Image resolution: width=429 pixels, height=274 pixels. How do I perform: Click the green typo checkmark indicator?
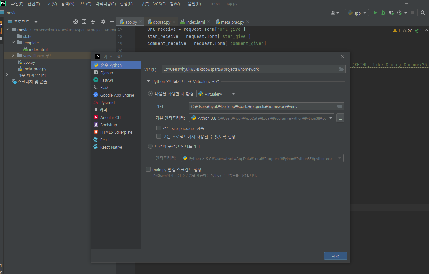(418, 31)
